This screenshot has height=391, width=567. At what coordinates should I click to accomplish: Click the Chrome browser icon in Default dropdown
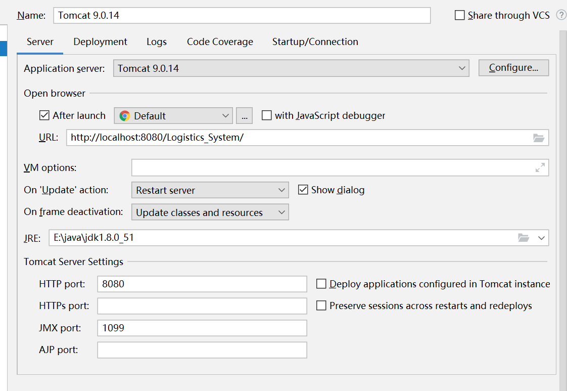125,116
